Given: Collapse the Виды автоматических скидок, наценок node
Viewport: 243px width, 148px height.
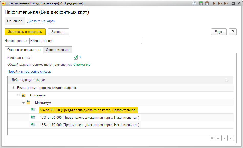Looking at the screenshot, I should (14, 88).
